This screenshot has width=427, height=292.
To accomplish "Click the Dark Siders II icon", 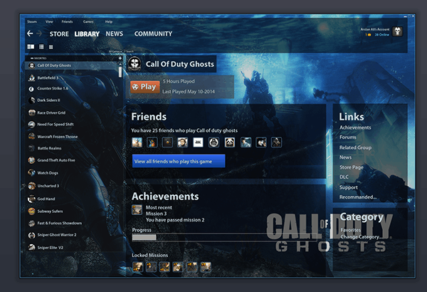I will pyautogui.click(x=32, y=100).
